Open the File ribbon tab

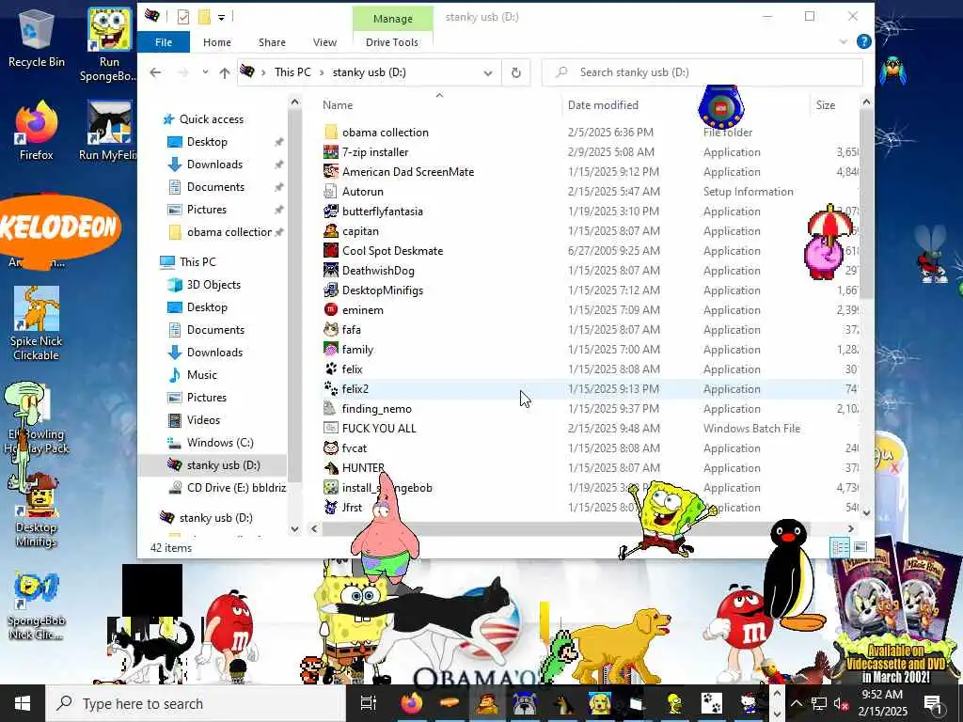pyautogui.click(x=164, y=42)
